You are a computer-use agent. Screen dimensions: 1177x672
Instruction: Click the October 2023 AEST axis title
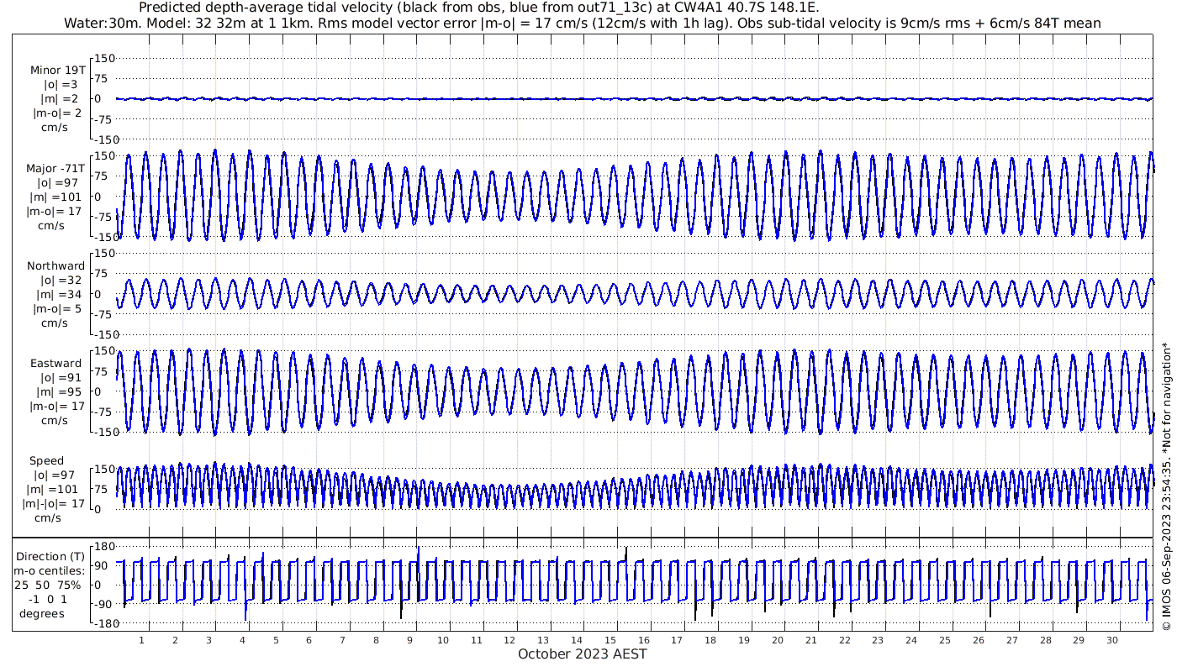click(x=582, y=654)
